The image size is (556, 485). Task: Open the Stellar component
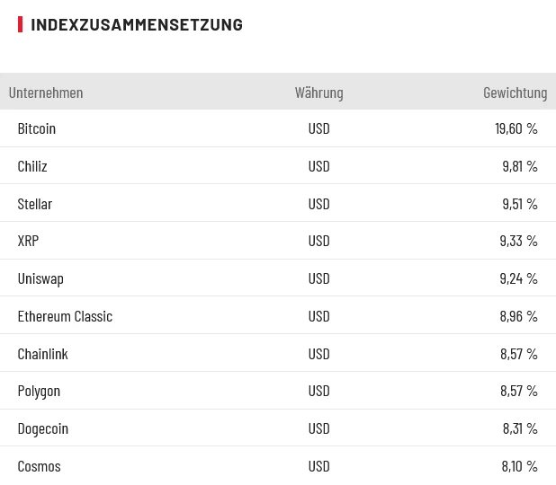[x=35, y=204]
